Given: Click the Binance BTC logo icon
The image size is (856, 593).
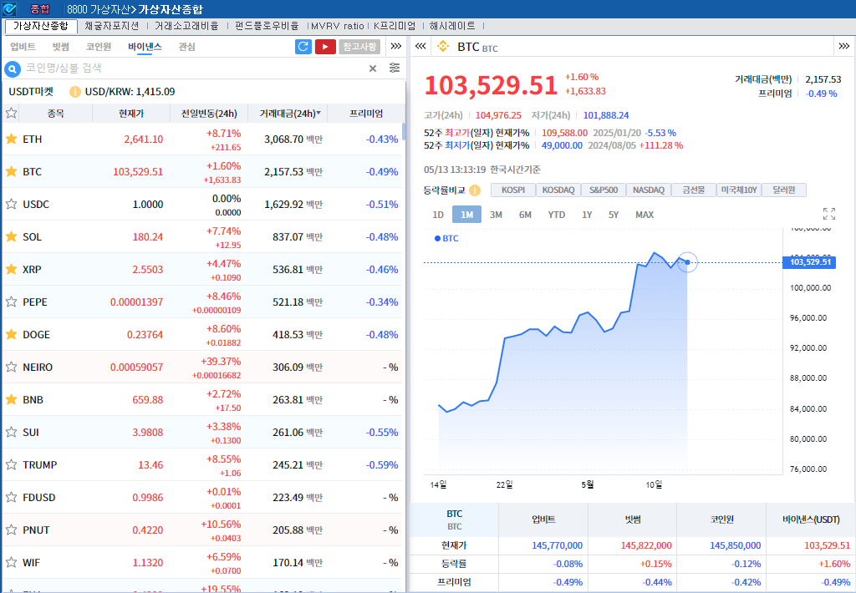Looking at the screenshot, I should click(x=443, y=47).
